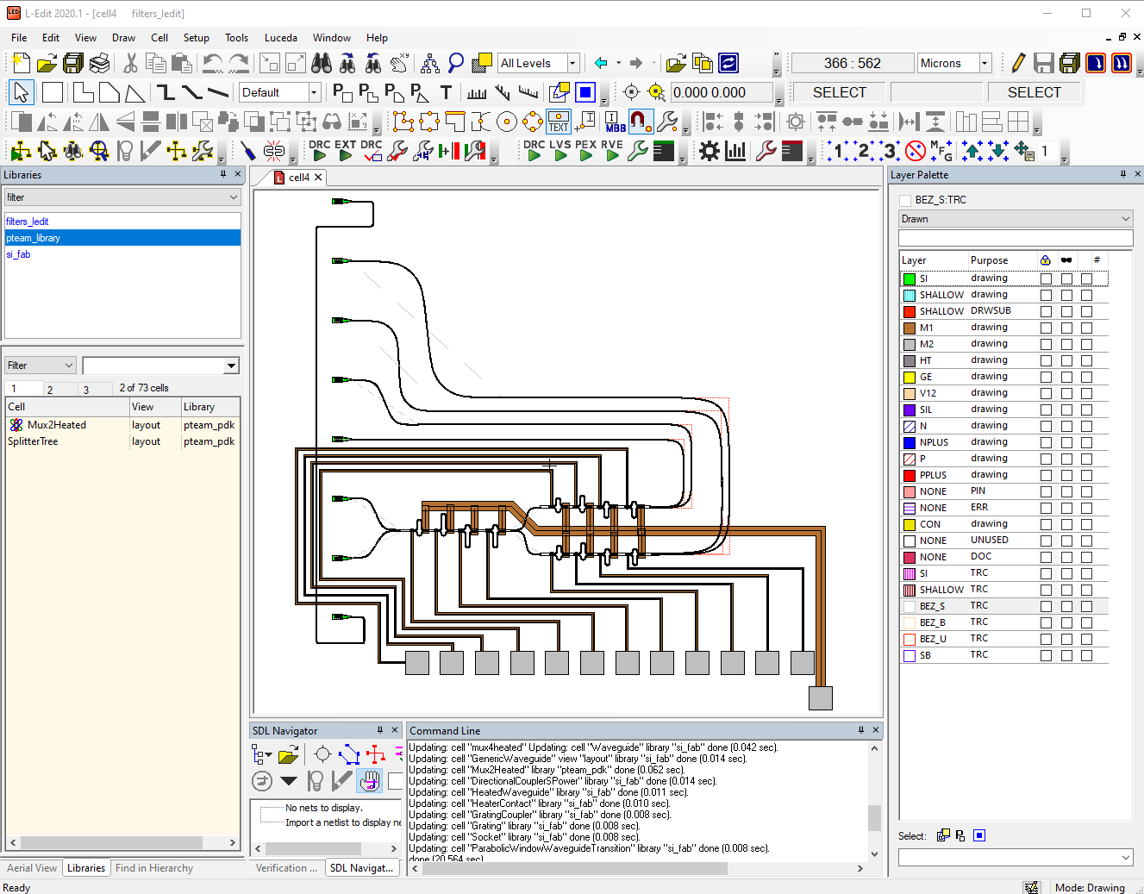Click the printer icon in toolbar
The image size is (1144, 894).
[x=99, y=63]
